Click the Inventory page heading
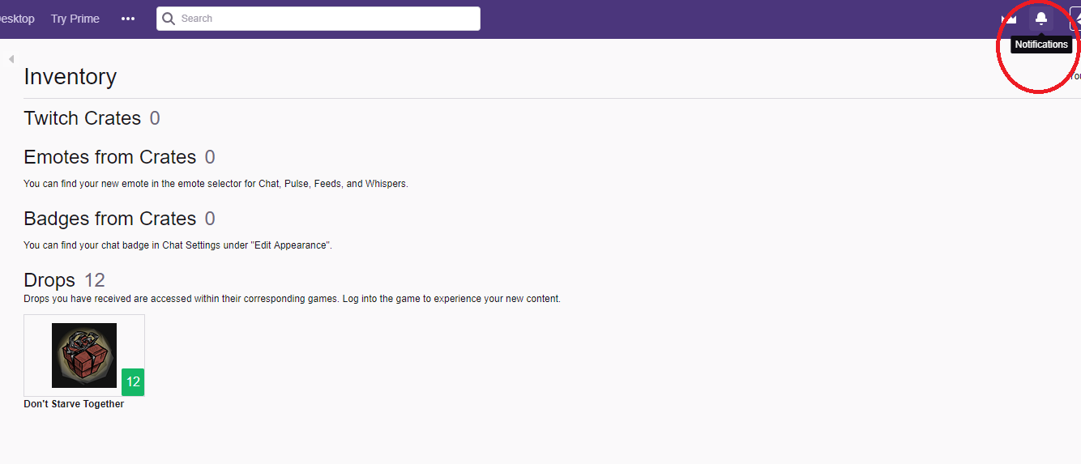 coord(70,77)
